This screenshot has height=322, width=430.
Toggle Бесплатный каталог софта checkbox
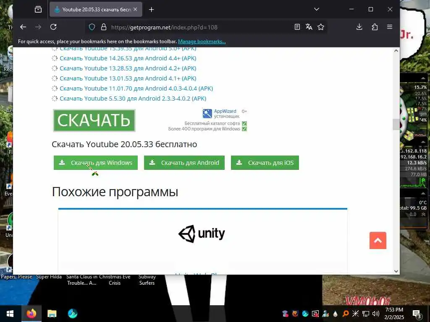244,124
